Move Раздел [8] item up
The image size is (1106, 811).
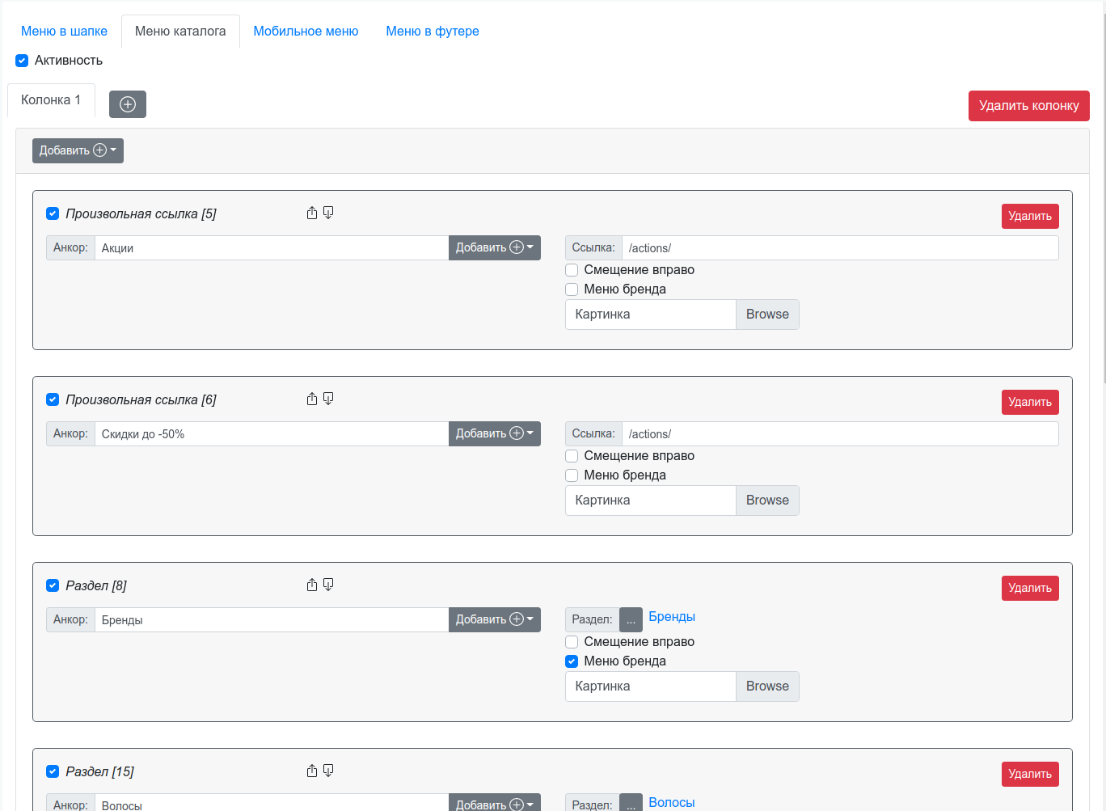[312, 585]
